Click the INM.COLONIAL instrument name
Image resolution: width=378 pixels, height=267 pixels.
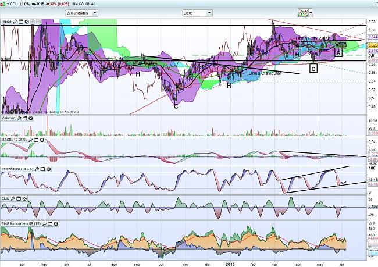[x=84, y=4]
